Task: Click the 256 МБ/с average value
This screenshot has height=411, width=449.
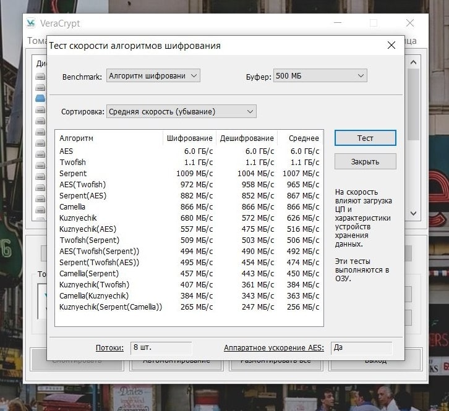Action: (x=303, y=307)
